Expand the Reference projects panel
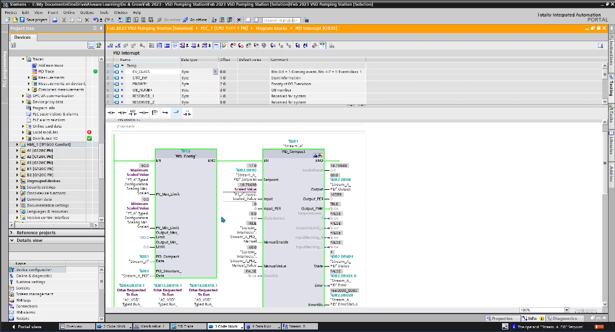 [10, 232]
